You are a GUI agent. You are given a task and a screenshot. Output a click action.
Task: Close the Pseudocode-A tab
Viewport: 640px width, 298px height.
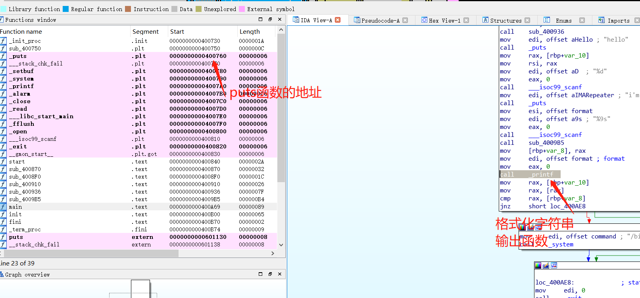405,20
